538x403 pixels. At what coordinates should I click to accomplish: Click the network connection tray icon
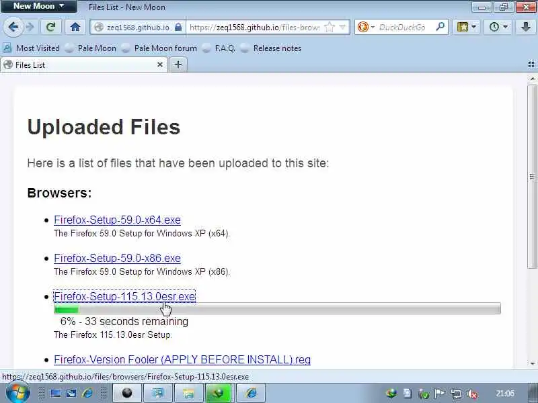456,394
